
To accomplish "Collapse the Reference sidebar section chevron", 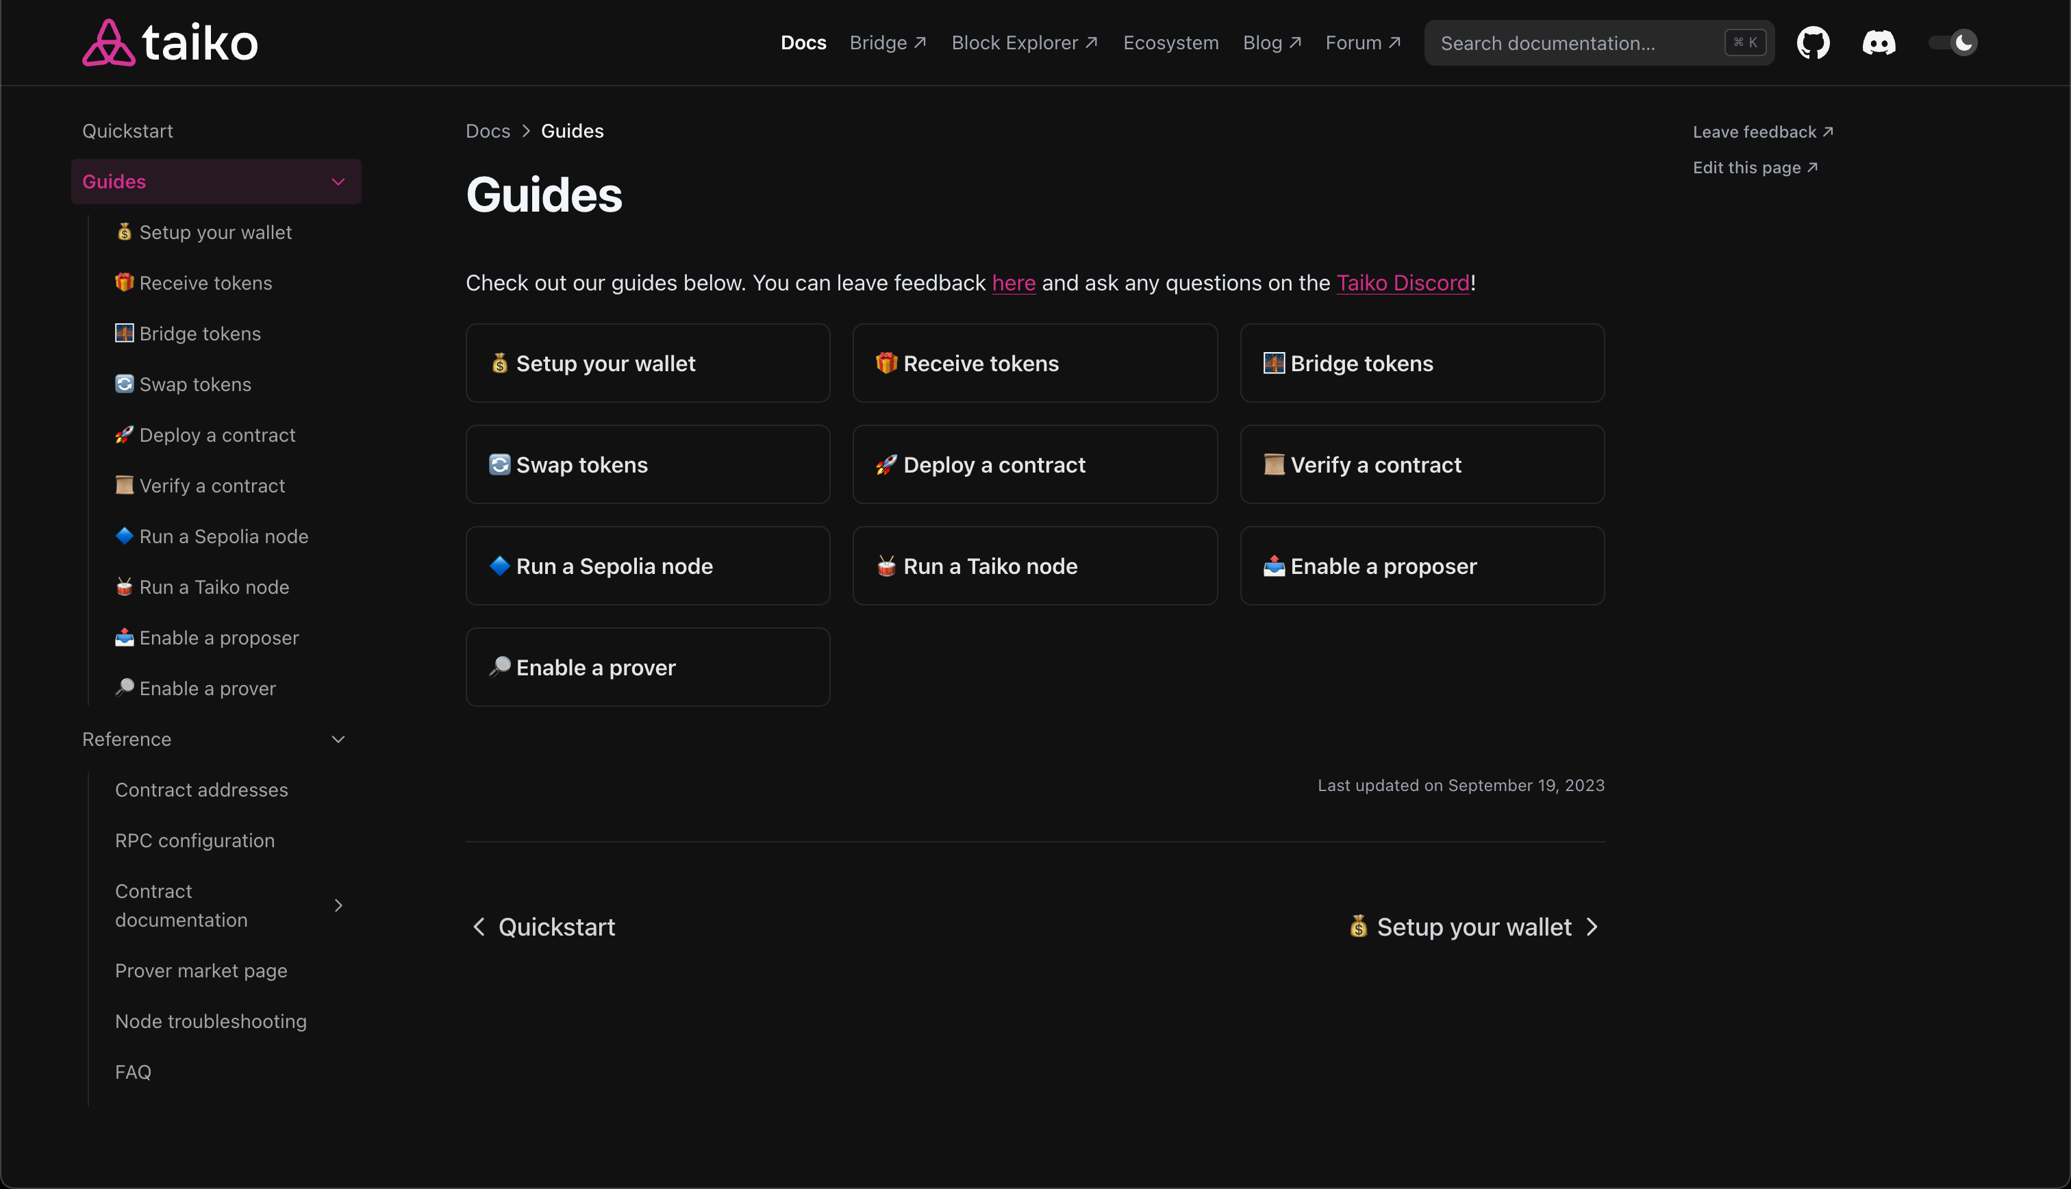I will [338, 739].
